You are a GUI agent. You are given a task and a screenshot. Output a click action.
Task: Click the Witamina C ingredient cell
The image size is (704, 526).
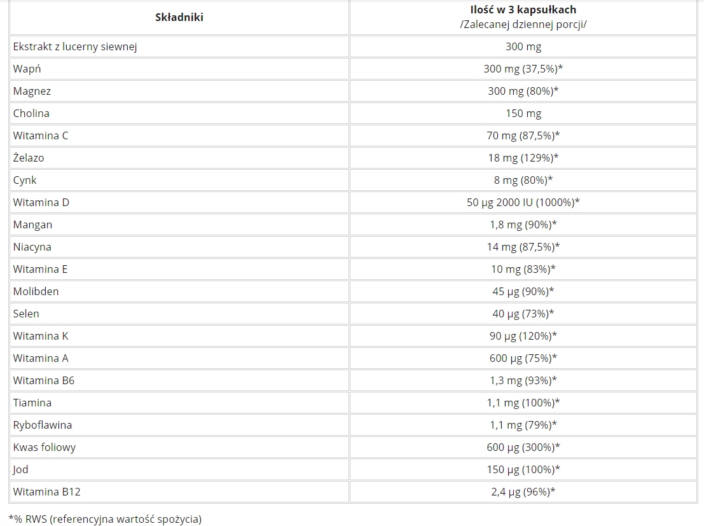click(40, 135)
